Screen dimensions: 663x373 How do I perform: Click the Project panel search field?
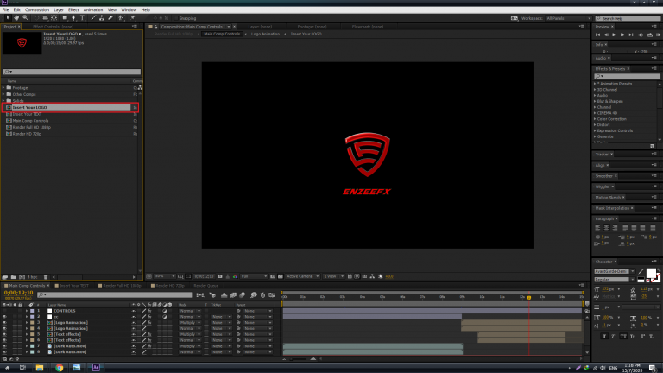click(x=72, y=72)
